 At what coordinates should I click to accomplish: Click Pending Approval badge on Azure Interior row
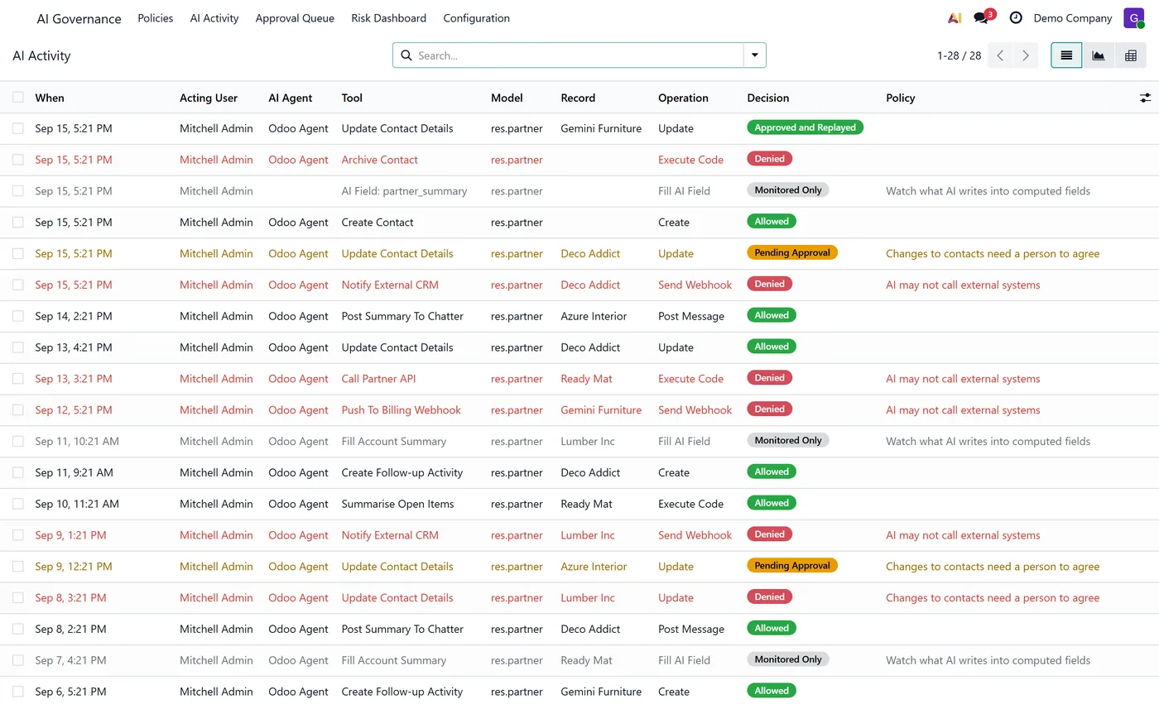point(792,565)
